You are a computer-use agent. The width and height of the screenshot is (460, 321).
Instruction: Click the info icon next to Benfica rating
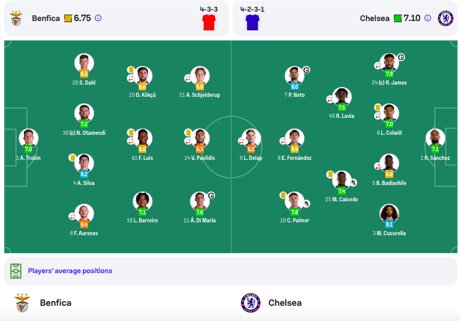pos(98,18)
